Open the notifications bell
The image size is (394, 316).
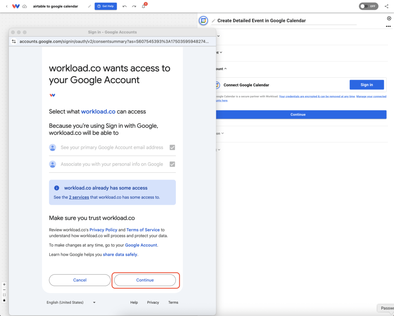(x=144, y=6)
